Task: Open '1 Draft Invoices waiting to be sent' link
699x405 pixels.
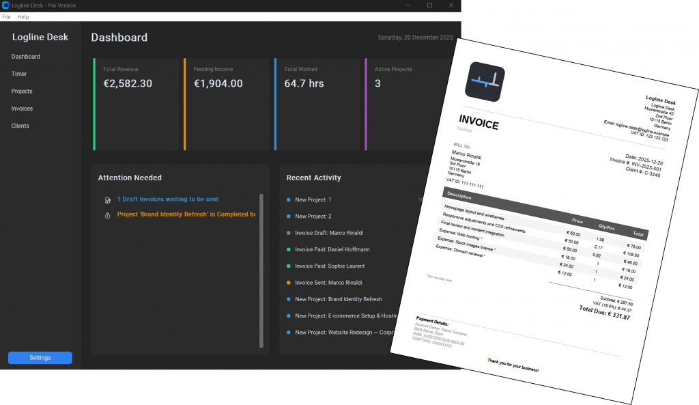Action: pos(168,199)
